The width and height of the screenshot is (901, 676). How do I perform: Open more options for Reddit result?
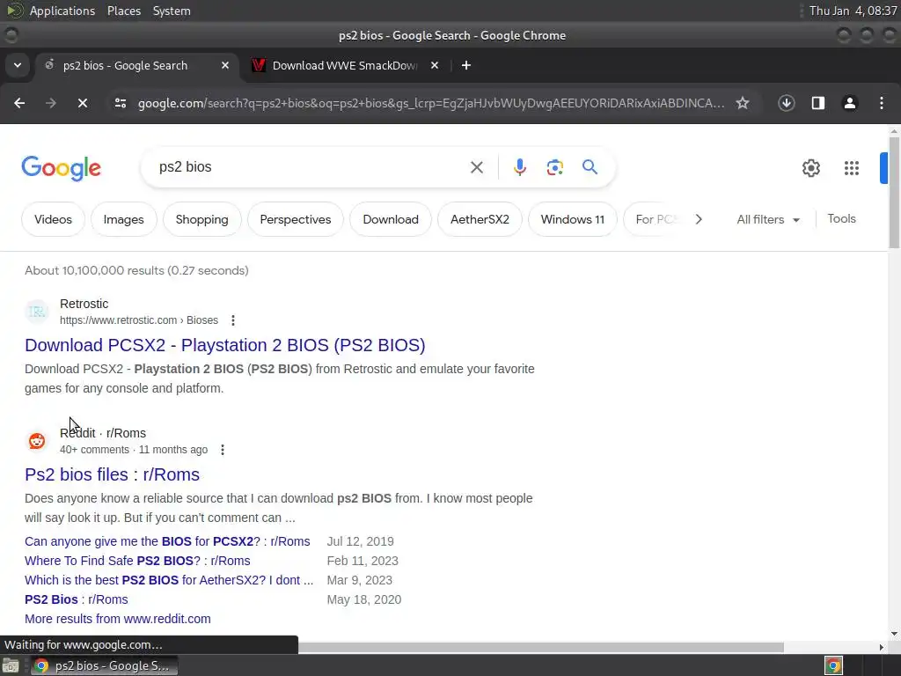tap(223, 450)
